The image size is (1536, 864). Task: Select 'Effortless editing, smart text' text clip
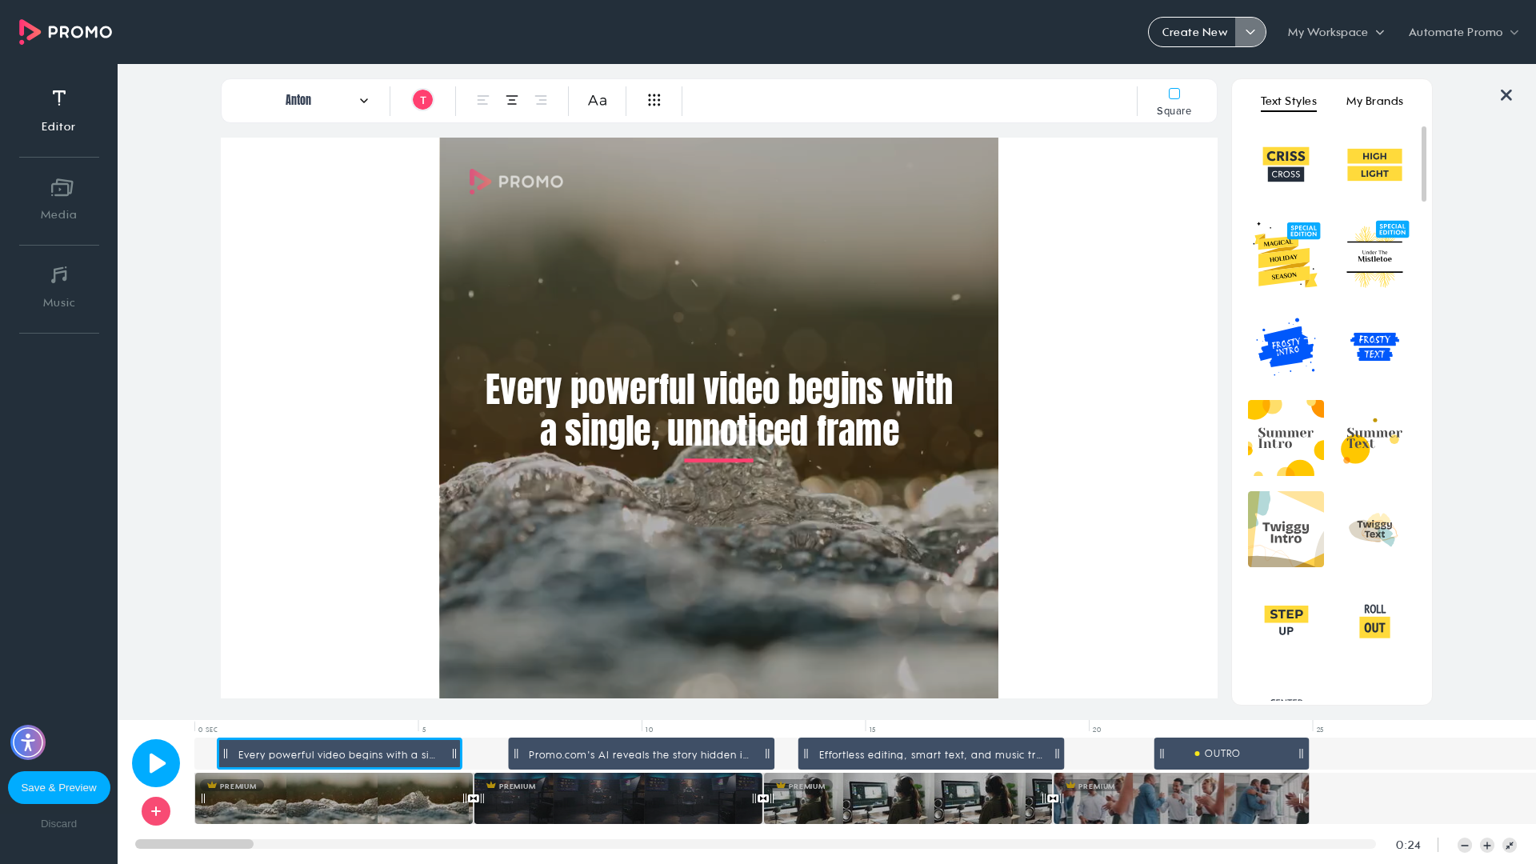coord(930,754)
